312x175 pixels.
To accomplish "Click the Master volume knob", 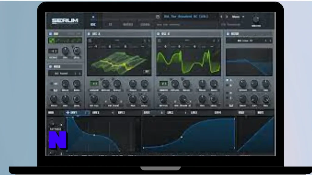I will point(256,19).
